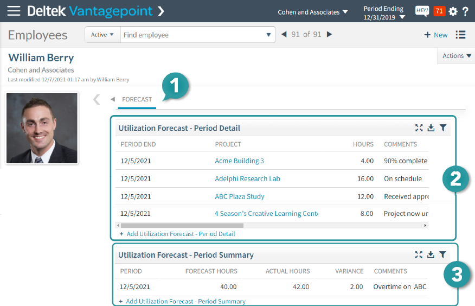Open the ABC Plaza Study project link
The width and height of the screenshot is (475, 306).
click(x=240, y=196)
